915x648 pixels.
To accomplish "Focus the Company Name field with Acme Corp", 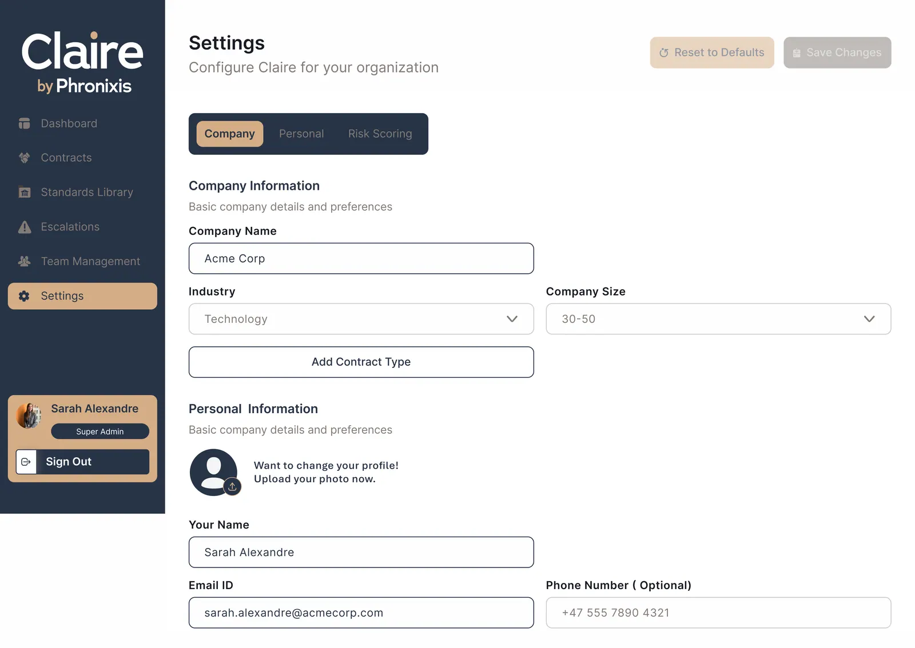I will 361,258.
